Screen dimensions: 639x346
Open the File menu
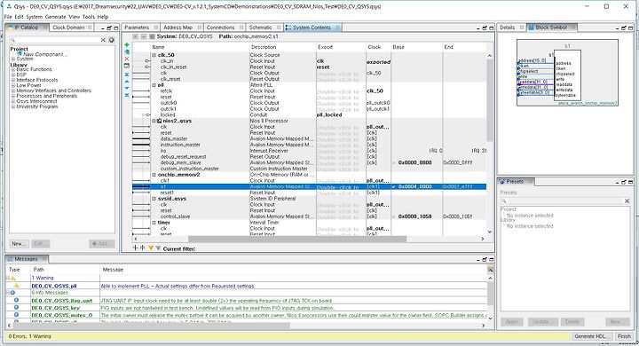pos(8,17)
